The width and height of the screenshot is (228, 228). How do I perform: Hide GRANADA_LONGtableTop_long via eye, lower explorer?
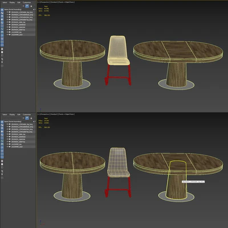click(7, 132)
